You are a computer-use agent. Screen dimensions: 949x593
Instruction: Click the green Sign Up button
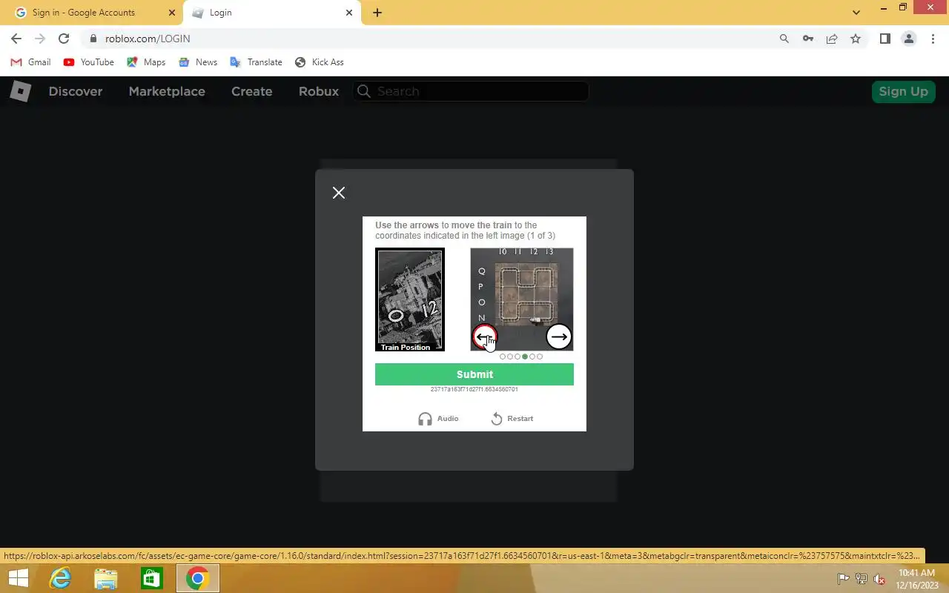point(903,91)
